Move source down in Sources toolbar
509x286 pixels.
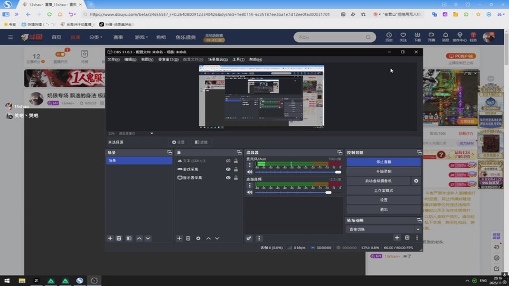point(217,238)
